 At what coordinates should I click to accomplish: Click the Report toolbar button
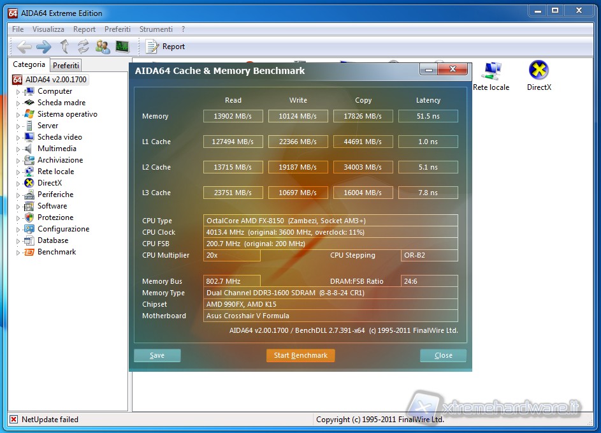click(165, 47)
